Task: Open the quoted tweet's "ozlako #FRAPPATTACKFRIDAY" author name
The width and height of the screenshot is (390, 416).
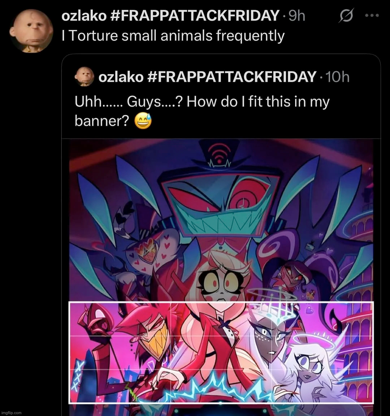Action: (207, 77)
